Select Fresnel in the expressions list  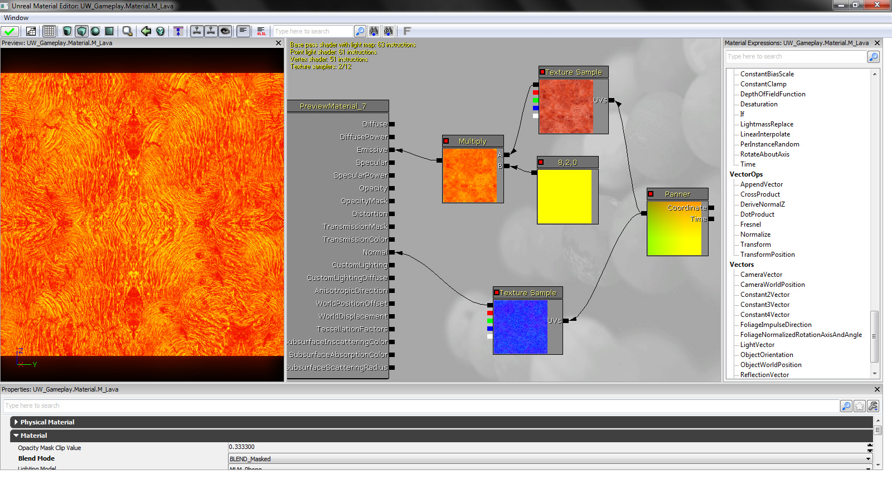pyautogui.click(x=750, y=224)
